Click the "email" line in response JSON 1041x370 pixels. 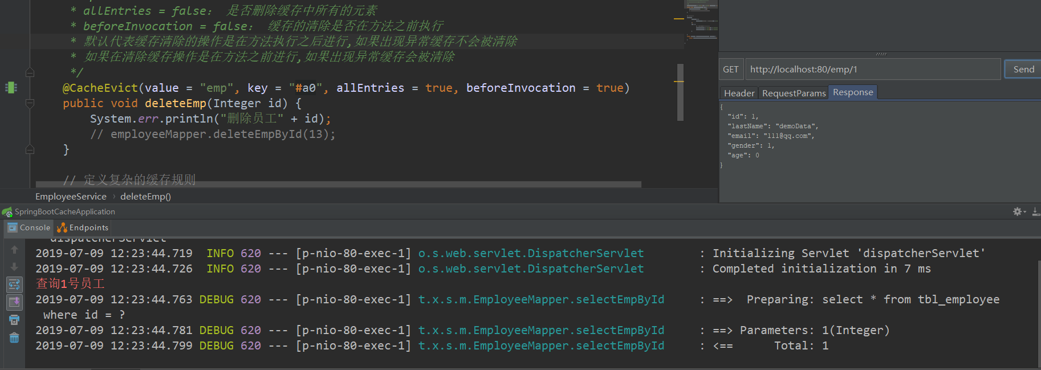[771, 136]
